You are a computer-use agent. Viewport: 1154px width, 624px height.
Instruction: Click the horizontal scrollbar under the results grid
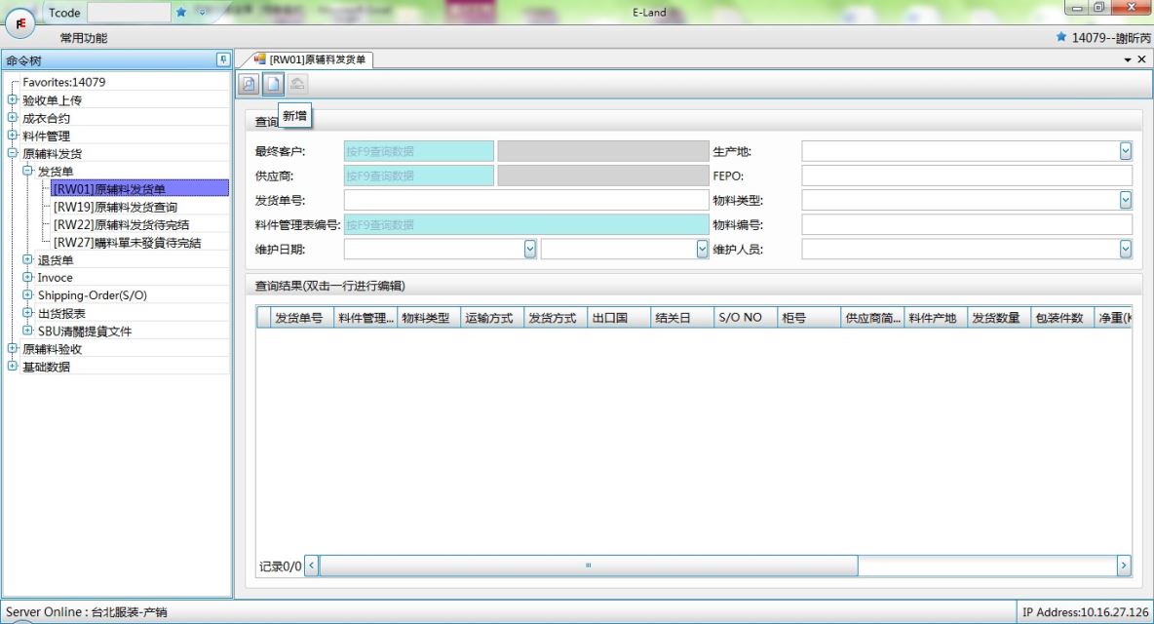[588, 565]
